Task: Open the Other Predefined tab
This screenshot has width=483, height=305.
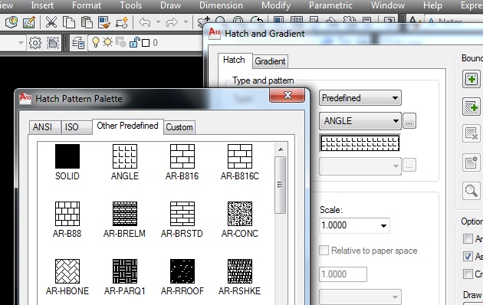Action: click(127, 126)
